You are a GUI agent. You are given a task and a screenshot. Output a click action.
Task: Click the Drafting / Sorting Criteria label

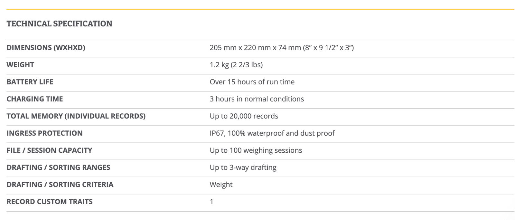(x=60, y=185)
